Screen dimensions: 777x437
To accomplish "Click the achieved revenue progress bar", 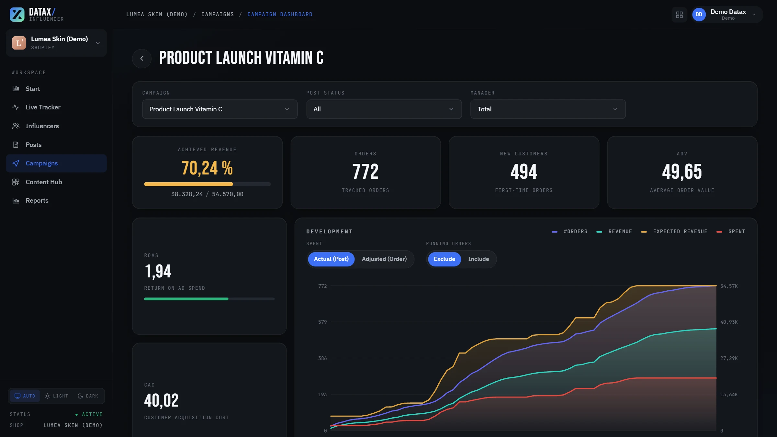I will (207, 184).
